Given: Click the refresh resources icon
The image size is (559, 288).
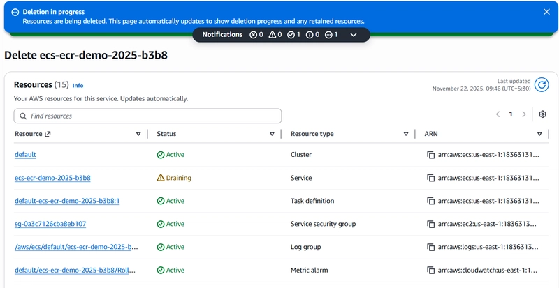Looking at the screenshot, I should 542,85.
